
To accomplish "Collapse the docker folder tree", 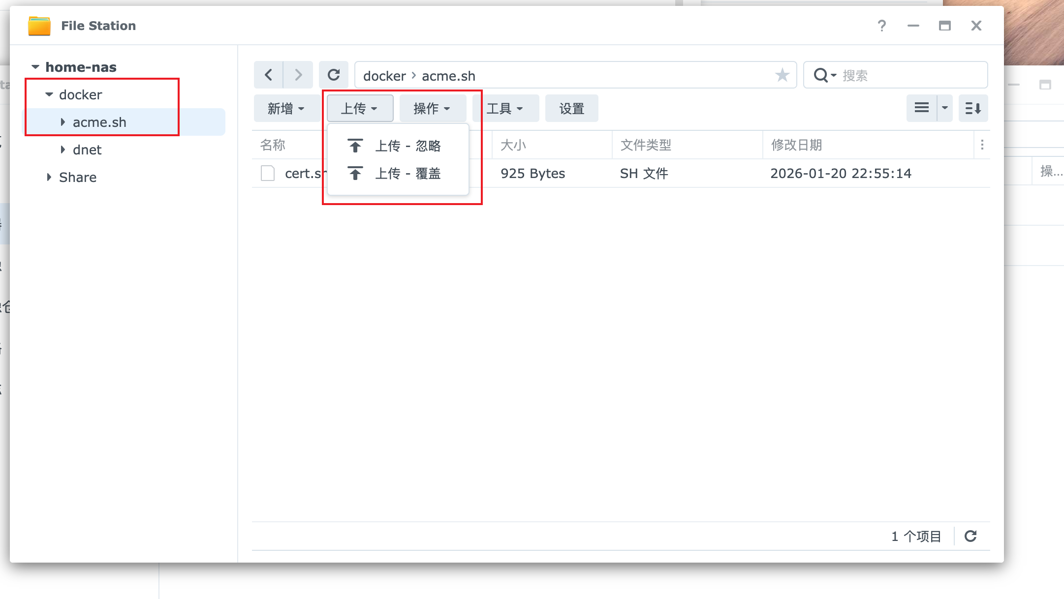I will [x=49, y=94].
